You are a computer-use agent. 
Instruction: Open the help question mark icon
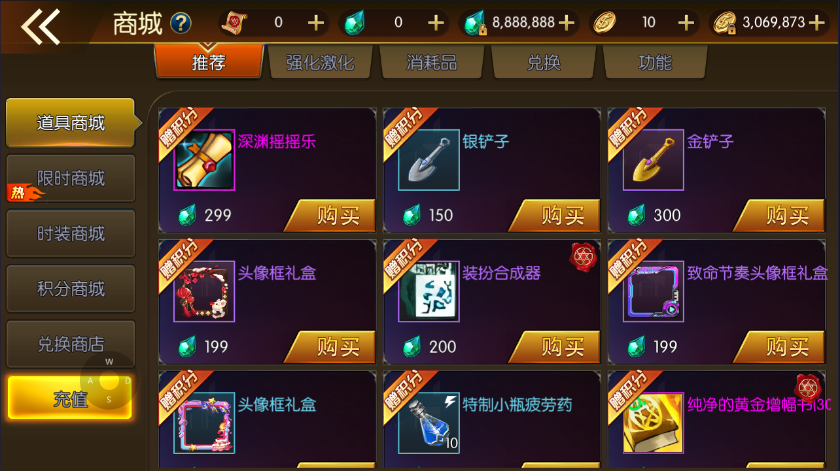181,24
